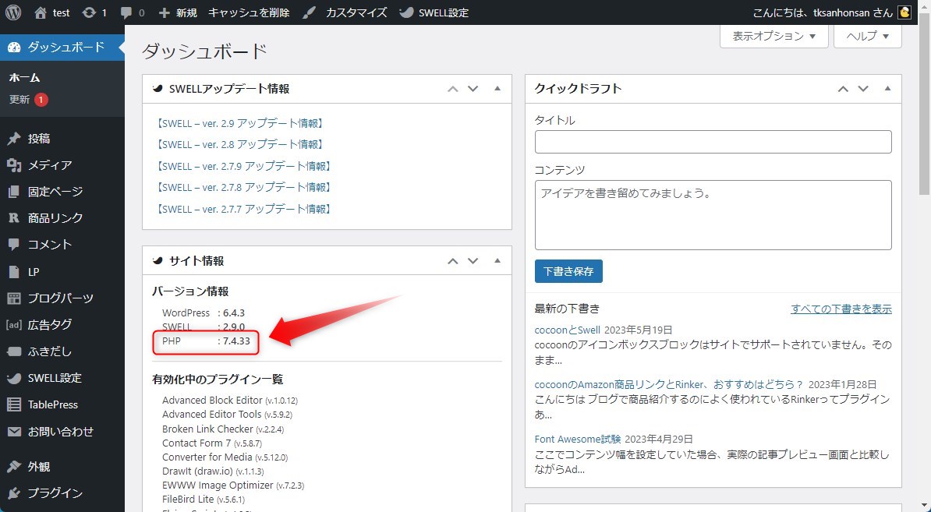The width and height of the screenshot is (931, 512).
Task: Open cocoonのAmazon商品リンクとRinker draft link
Action: (668, 384)
